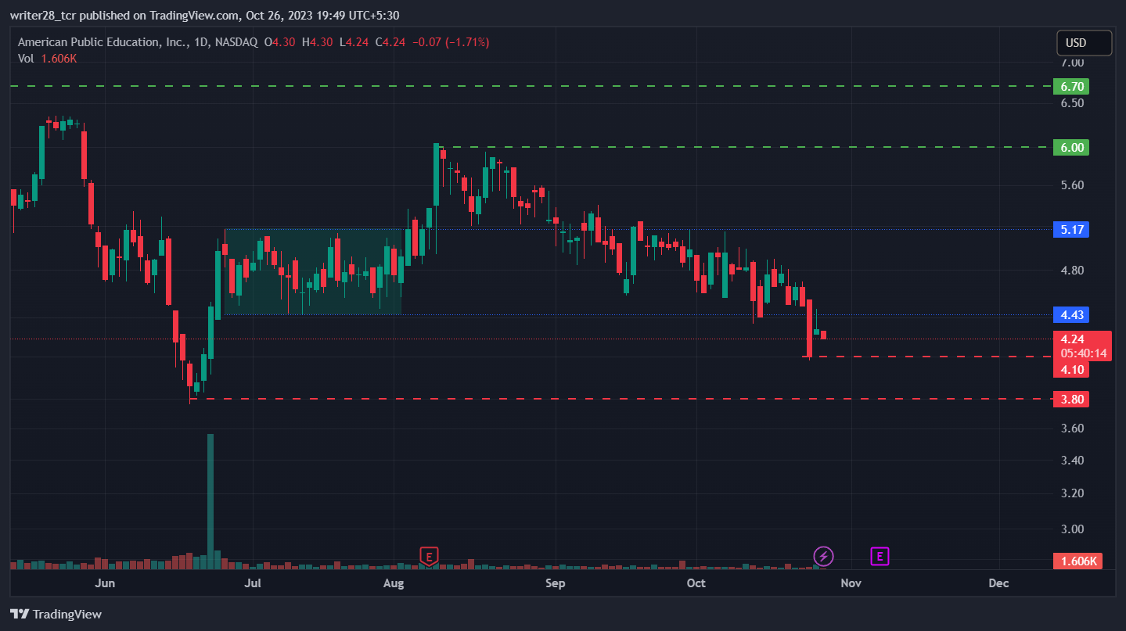Click the 05:40:14 countdown timer label

1084,353
